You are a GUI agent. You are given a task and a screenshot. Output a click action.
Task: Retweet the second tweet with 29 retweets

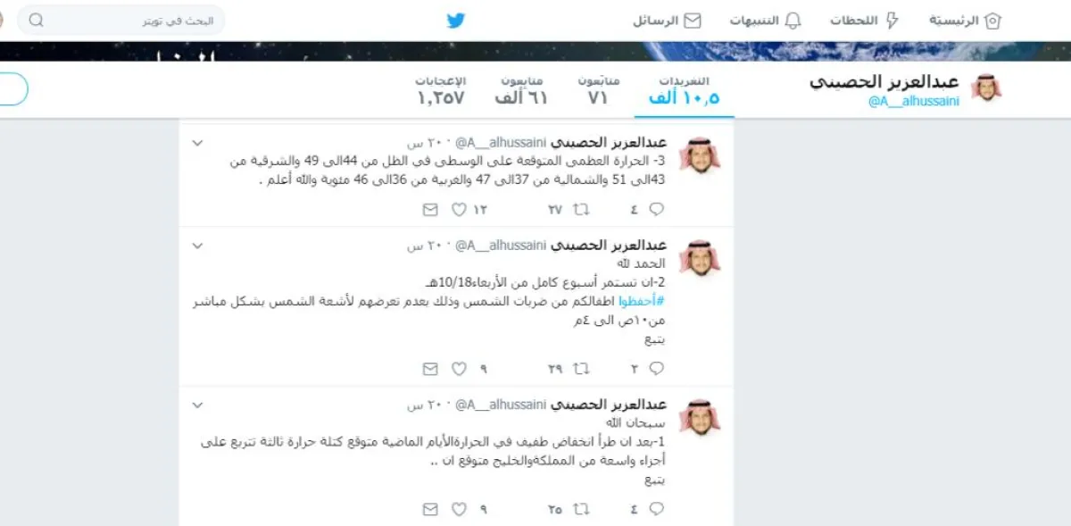coord(581,368)
